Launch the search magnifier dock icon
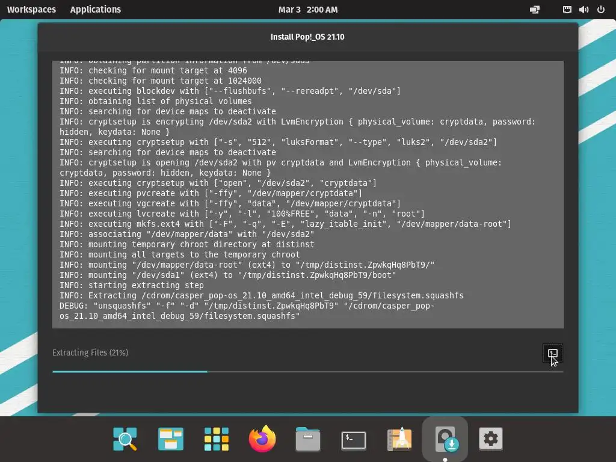The image size is (616, 462). [125, 439]
